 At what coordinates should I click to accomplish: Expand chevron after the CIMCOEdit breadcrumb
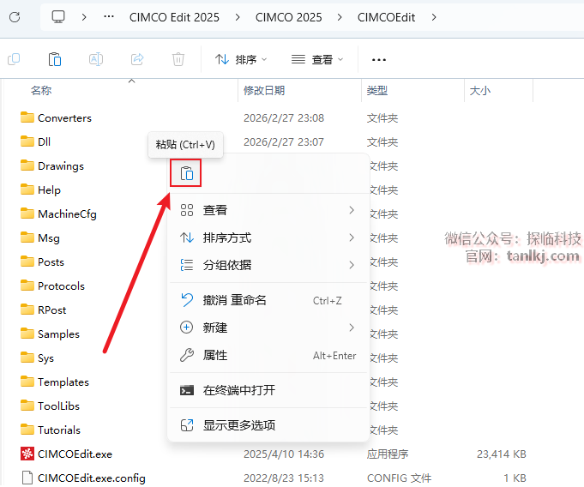pos(434,17)
